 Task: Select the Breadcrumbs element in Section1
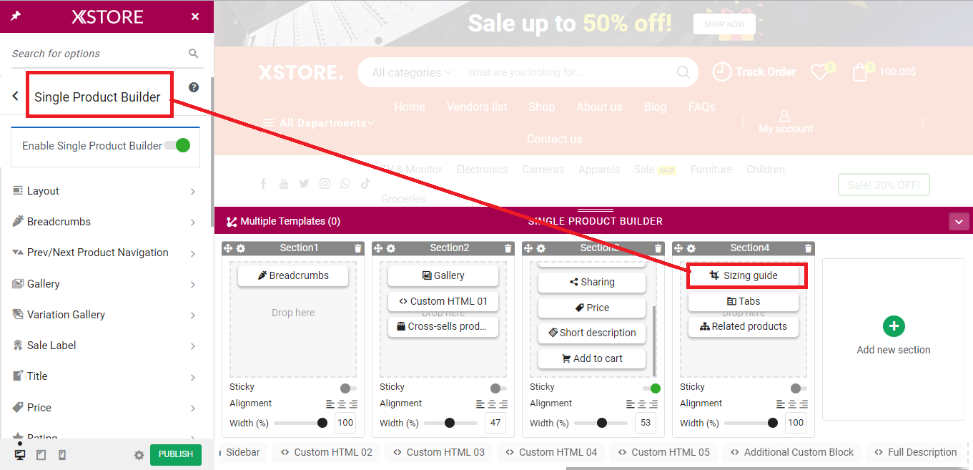click(x=293, y=275)
